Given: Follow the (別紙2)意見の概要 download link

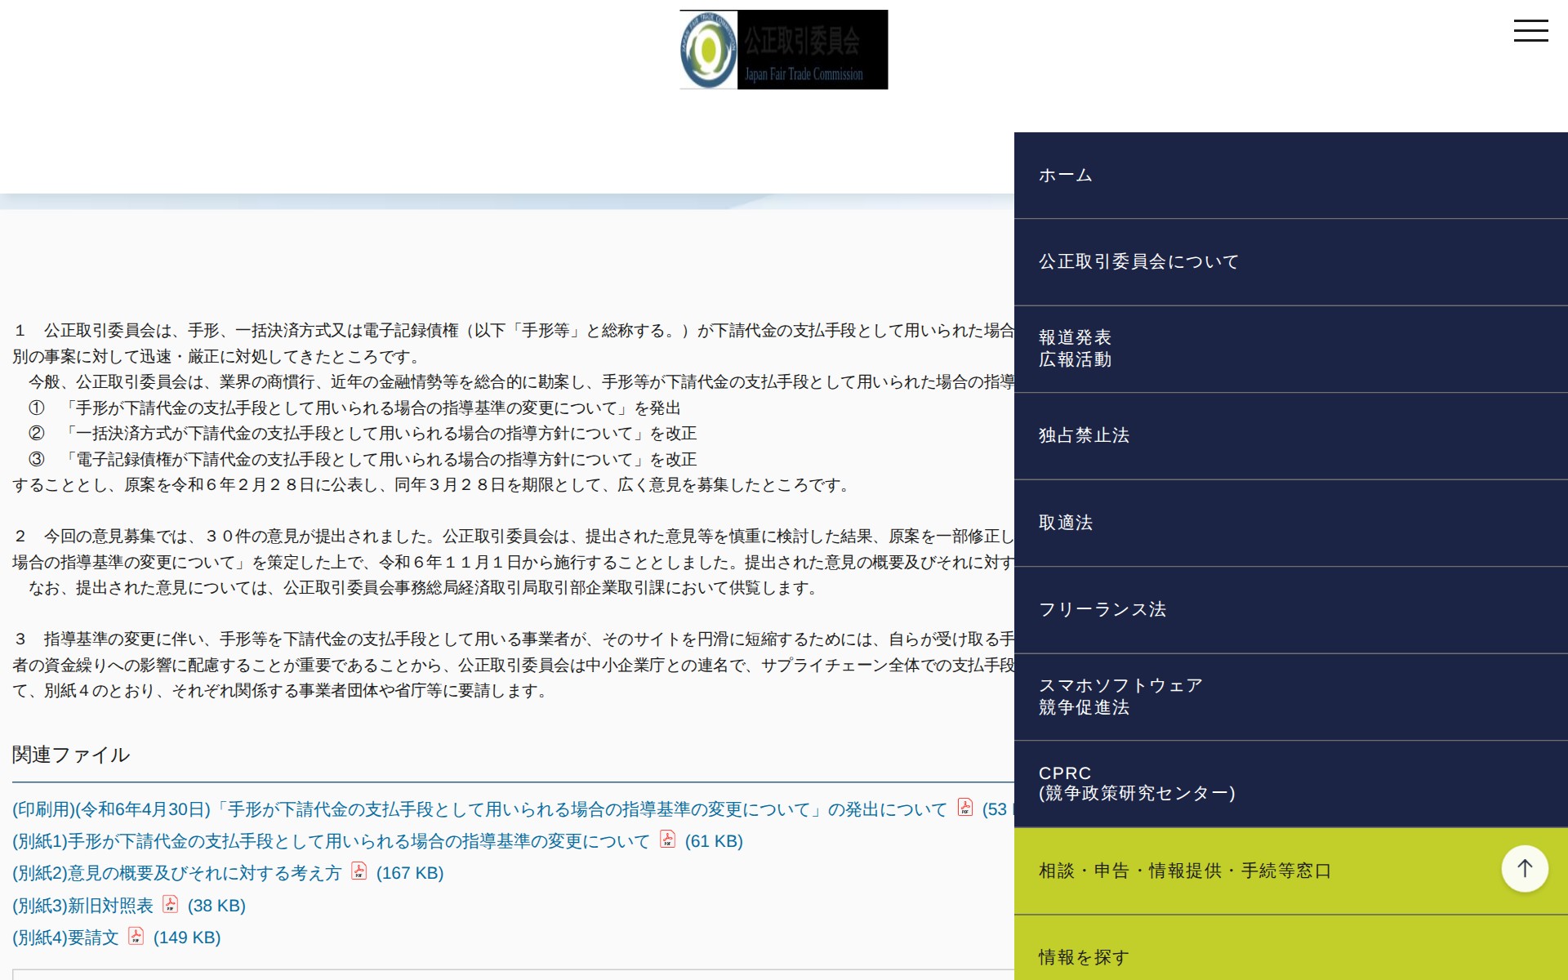Looking at the screenshot, I should [176, 873].
